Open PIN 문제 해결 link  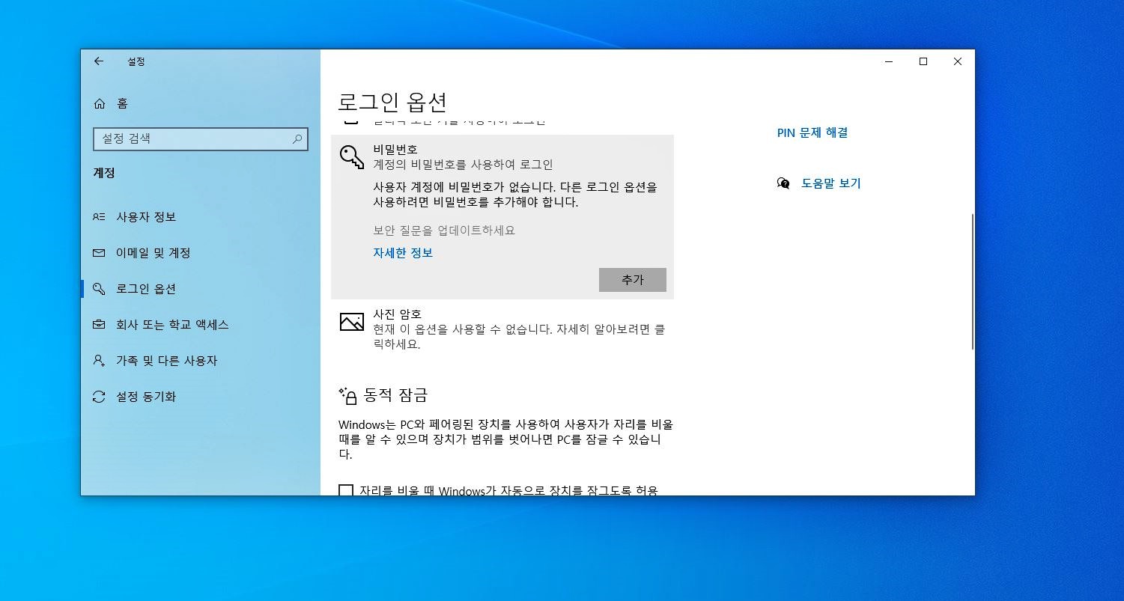coord(812,132)
